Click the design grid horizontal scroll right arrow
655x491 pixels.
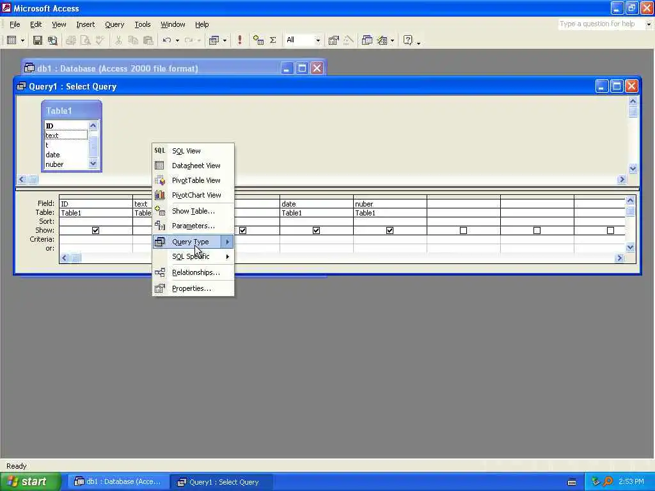(x=619, y=258)
